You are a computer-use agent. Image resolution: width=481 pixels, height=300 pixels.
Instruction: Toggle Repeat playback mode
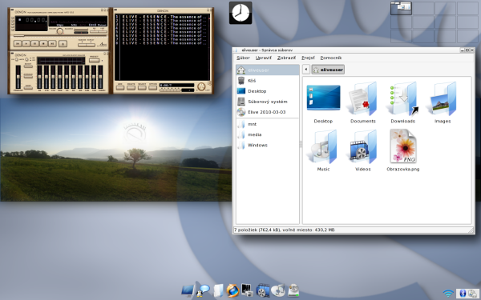click(x=91, y=45)
